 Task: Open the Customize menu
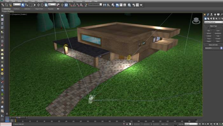coord(79,1)
